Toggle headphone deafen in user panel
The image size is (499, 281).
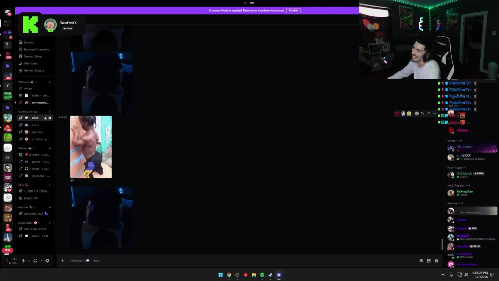click(35, 261)
